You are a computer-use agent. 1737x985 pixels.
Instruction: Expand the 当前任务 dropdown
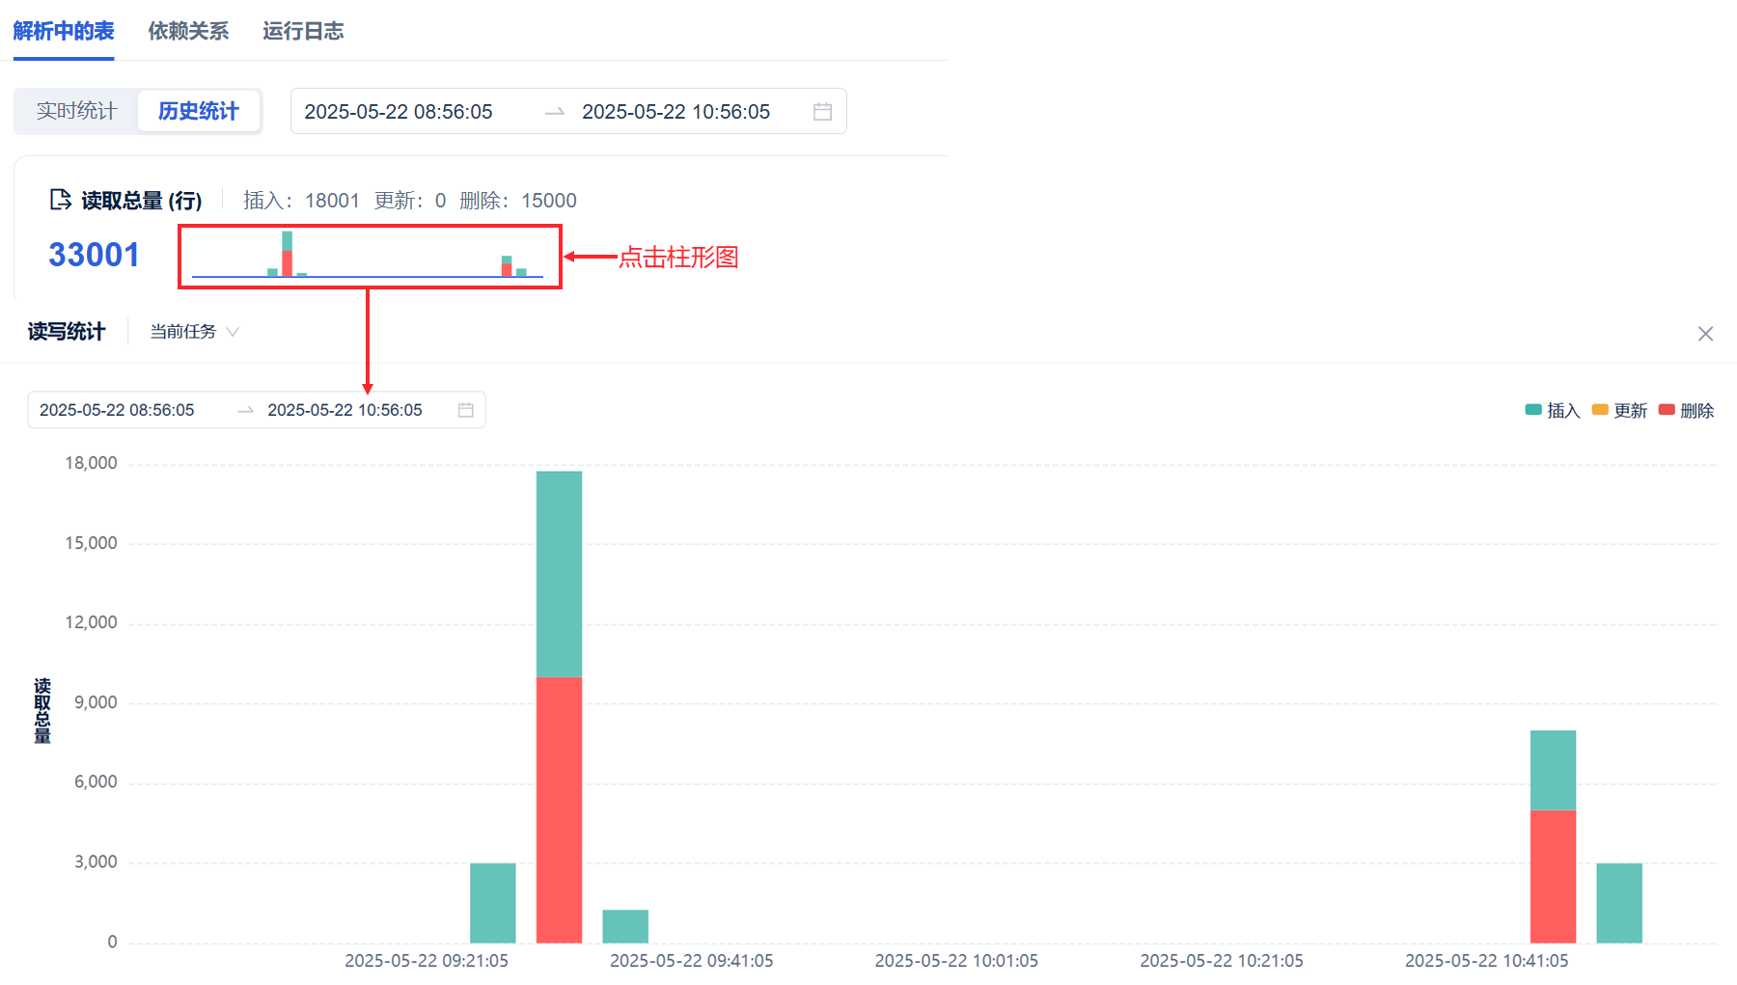click(194, 332)
